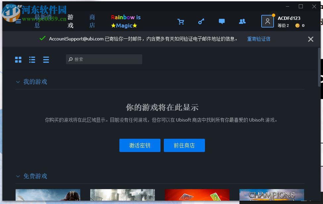323x204 pixels.
Task: Open the shopping cart
Action: tap(181, 21)
